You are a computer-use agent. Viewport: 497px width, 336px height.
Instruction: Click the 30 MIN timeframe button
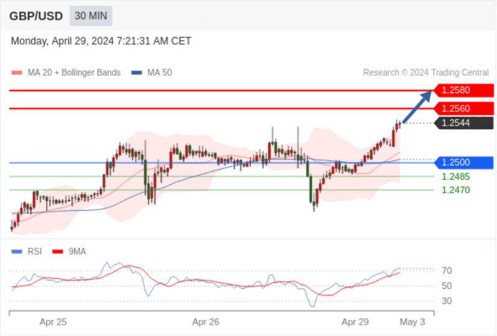pyautogui.click(x=91, y=16)
